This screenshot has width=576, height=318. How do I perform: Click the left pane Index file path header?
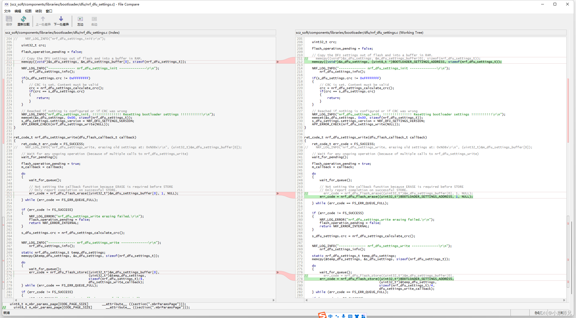tap(63, 33)
